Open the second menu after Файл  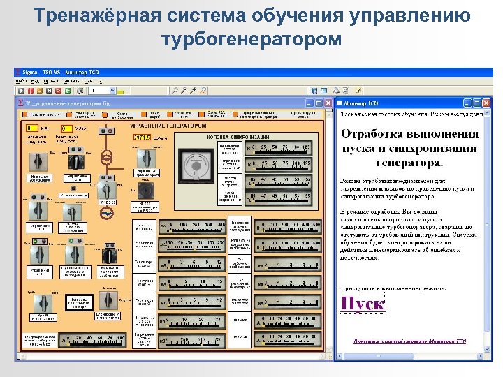click(36, 81)
